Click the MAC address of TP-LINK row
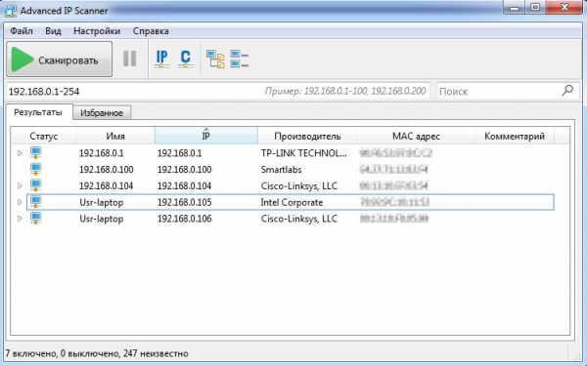Image resolution: width=587 pixels, height=366 pixels. tap(395, 153)
